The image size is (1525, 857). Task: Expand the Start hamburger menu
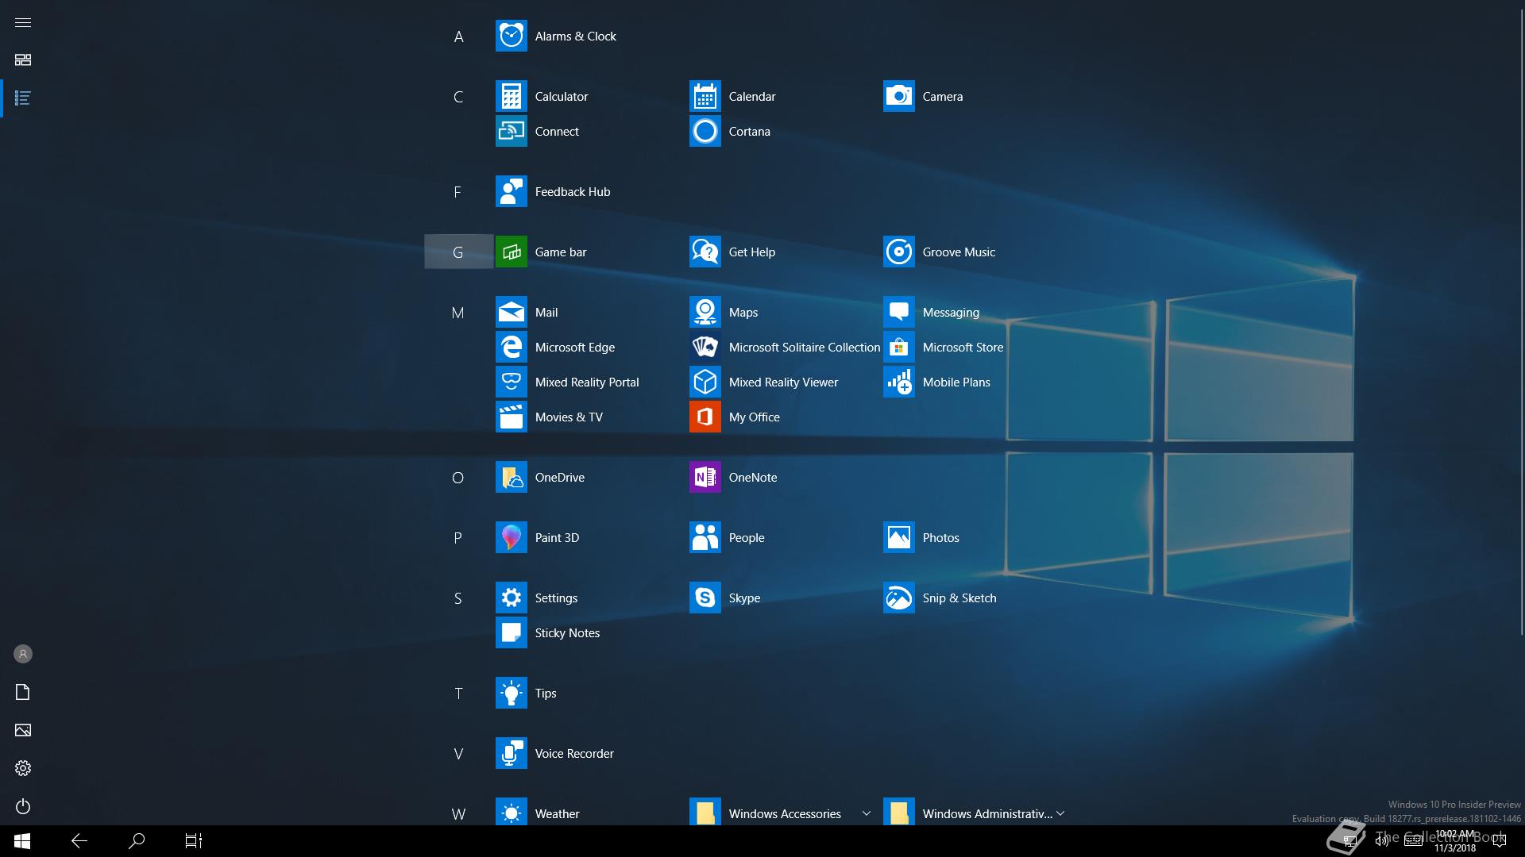click(x=23, y=22)
